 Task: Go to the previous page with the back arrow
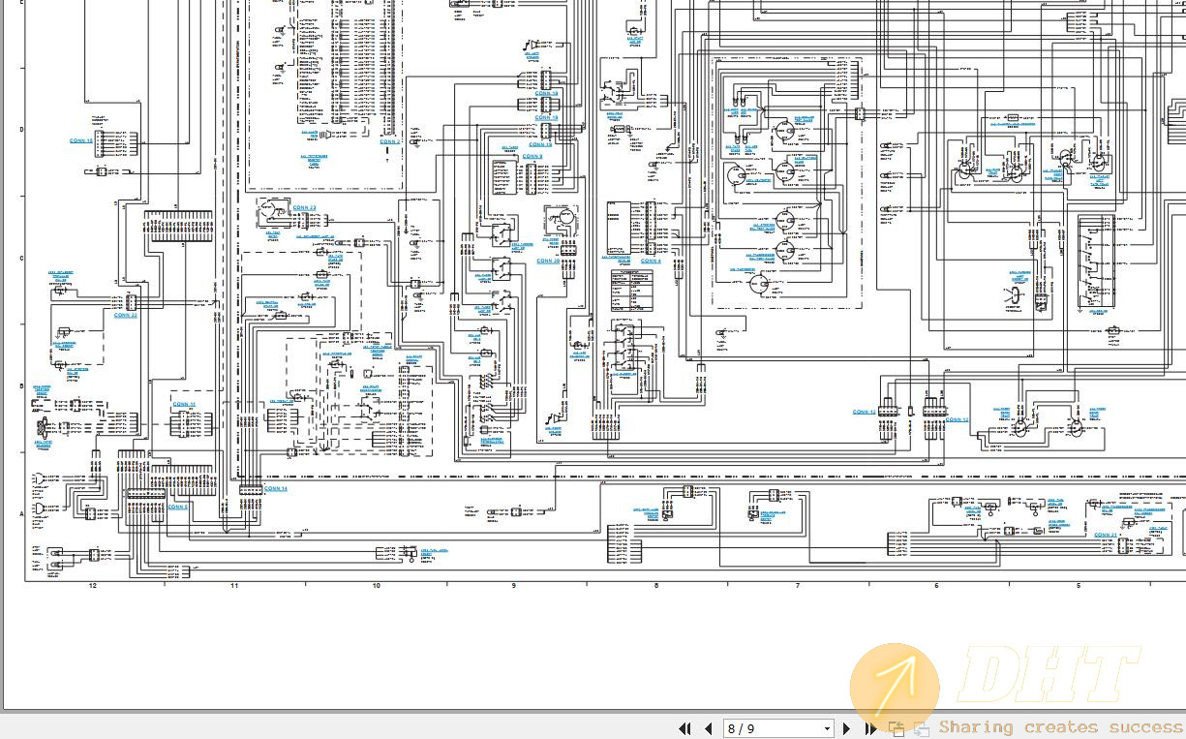[x=708, y=728]
